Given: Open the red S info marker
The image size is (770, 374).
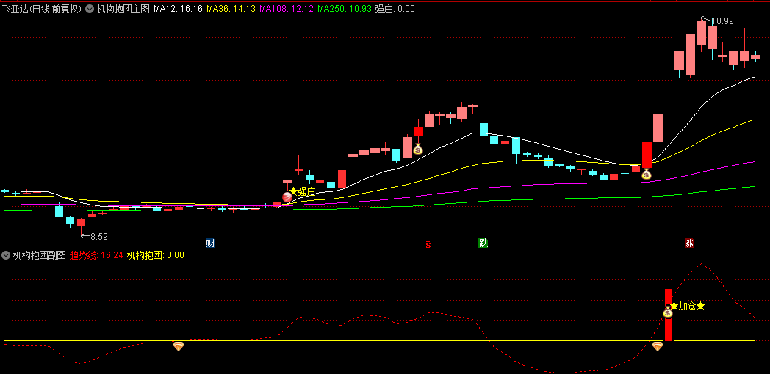Looking at the screenshot, I should (x=428, y=243).
